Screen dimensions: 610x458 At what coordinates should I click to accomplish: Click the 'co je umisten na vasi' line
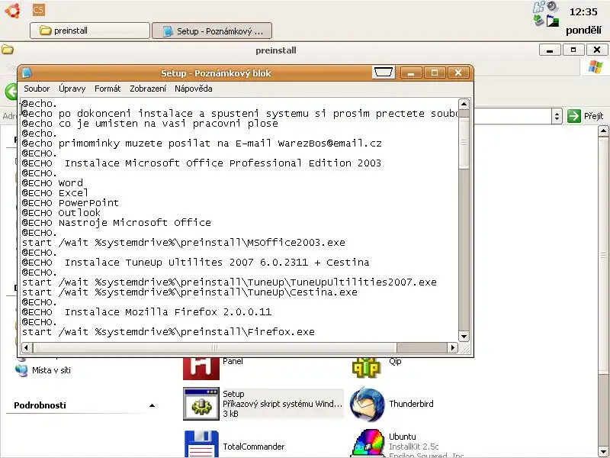pos(149,124)
